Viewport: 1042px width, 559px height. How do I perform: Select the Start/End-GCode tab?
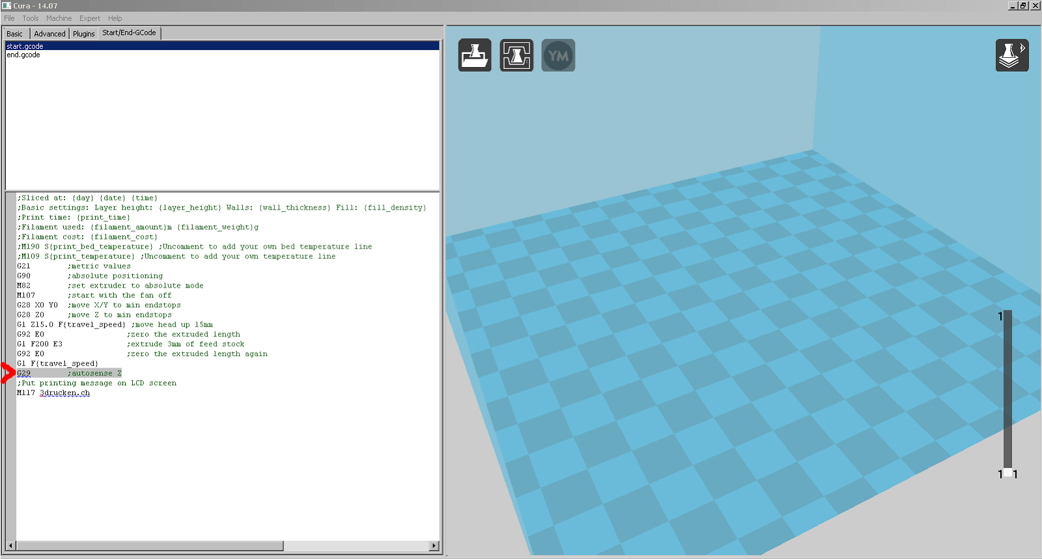(129, 33)
